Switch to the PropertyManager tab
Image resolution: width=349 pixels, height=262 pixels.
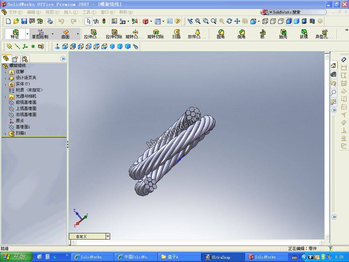(x=15, y=59)
